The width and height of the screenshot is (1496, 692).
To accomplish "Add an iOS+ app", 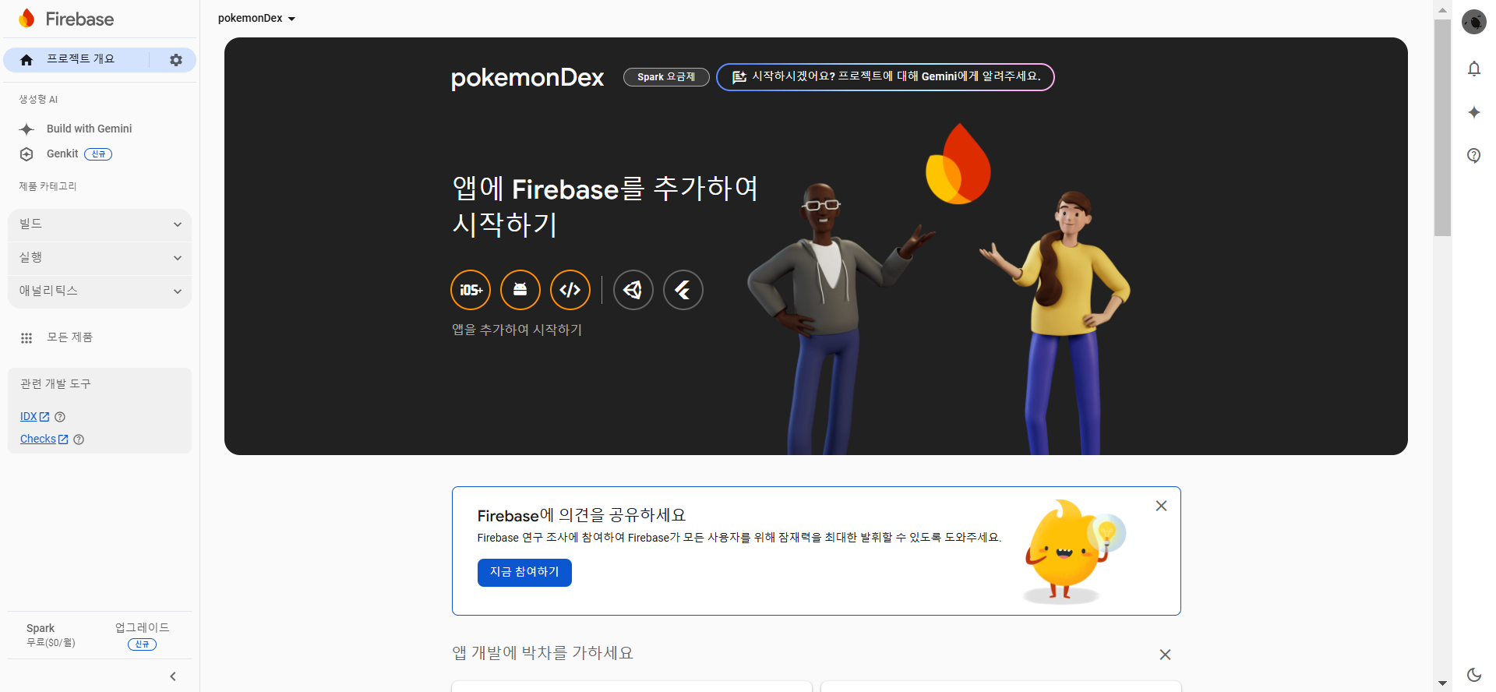I will coord(471,290).
